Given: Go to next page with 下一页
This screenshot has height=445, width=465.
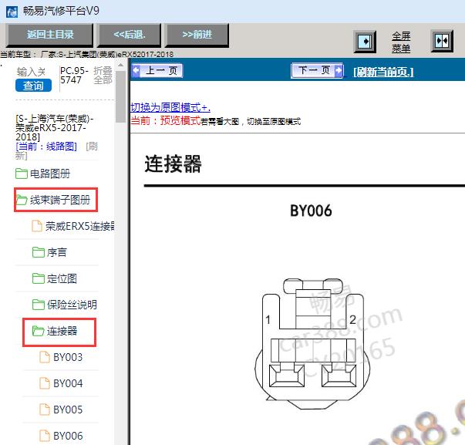Looking at the screenshot, I should (317, 71).
